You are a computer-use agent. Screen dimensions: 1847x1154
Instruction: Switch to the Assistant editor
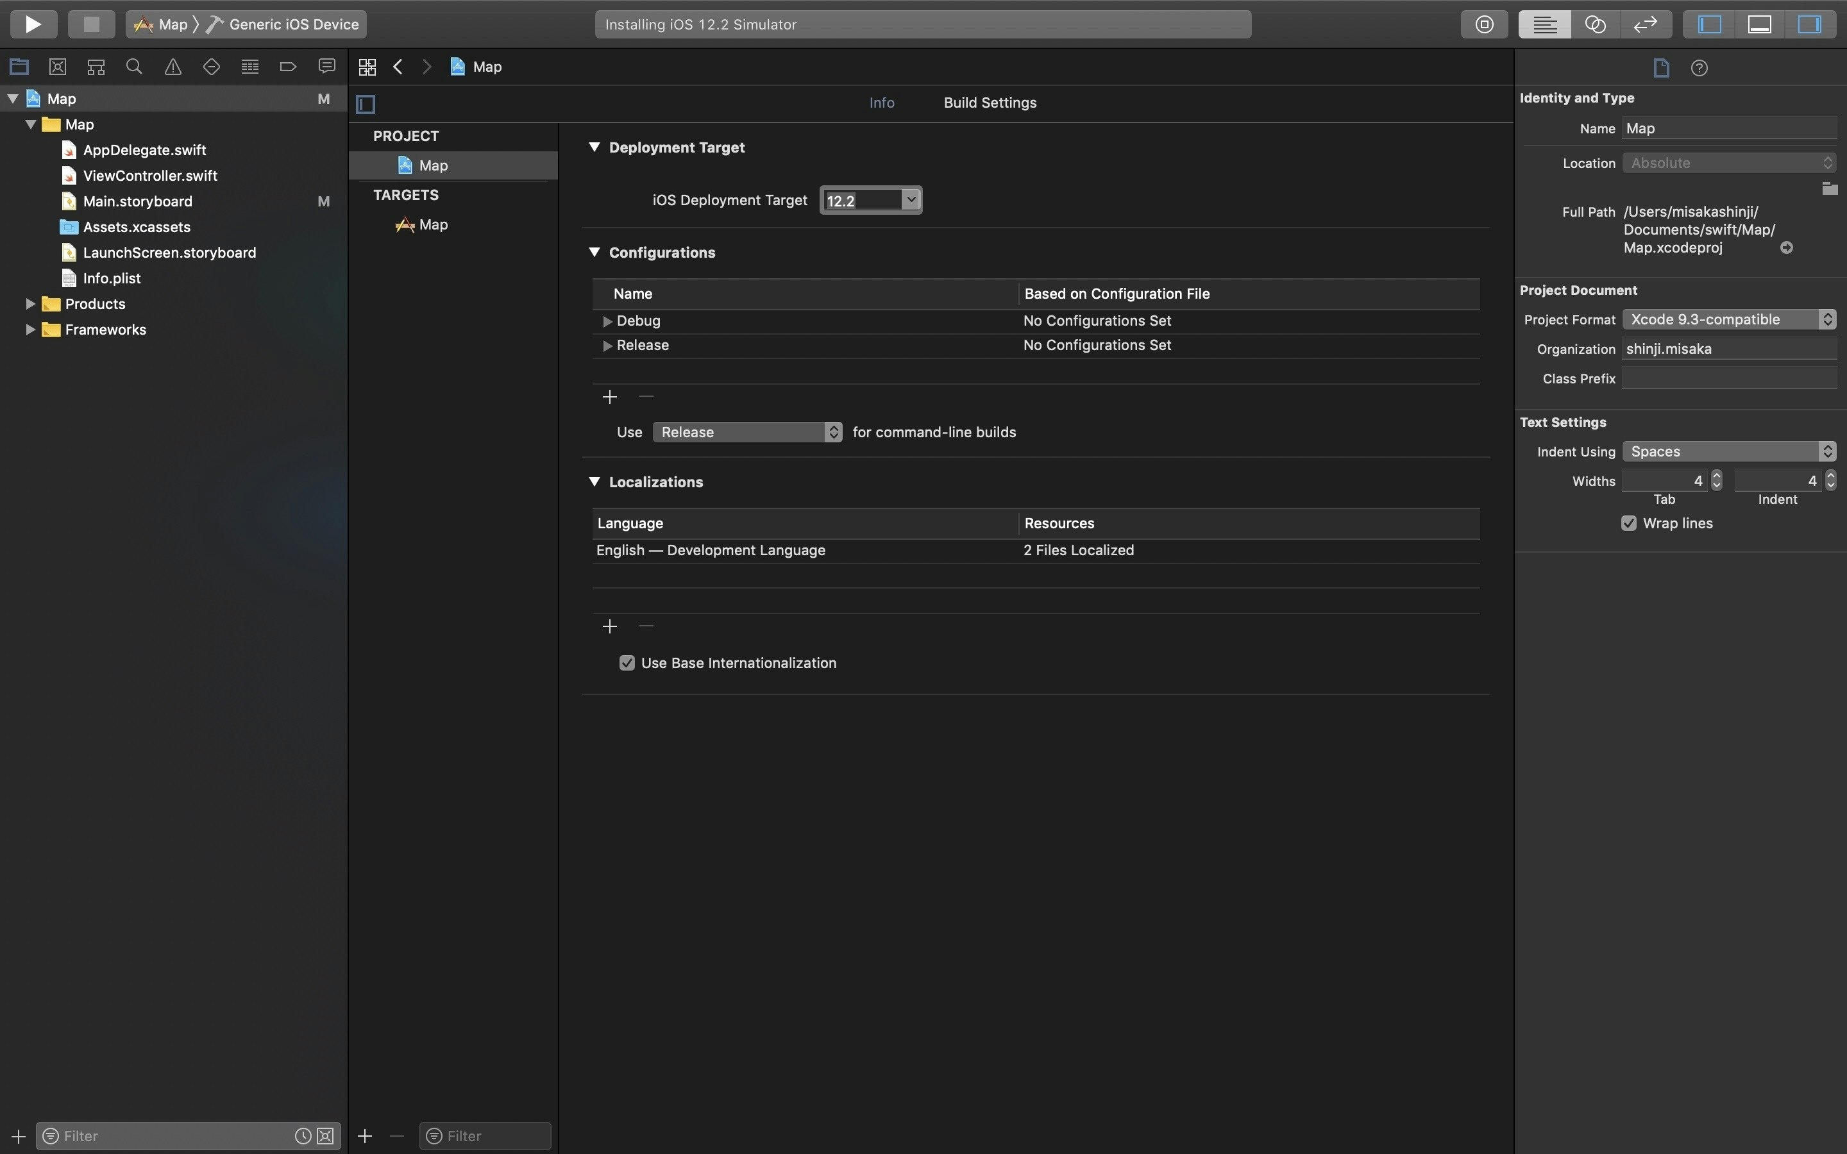tap(1595, 24)
